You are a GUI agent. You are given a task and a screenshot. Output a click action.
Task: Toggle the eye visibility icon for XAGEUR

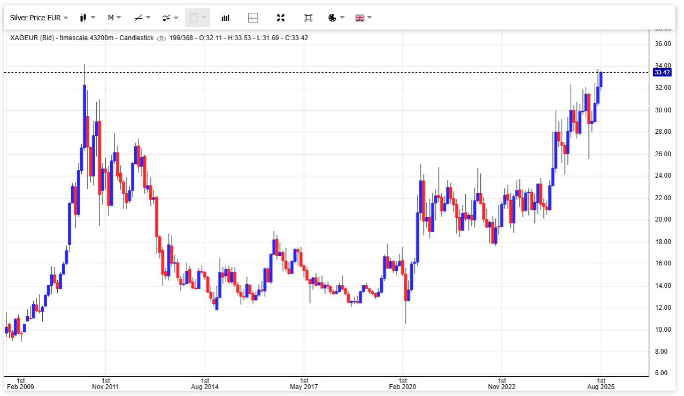click(161, 38)
